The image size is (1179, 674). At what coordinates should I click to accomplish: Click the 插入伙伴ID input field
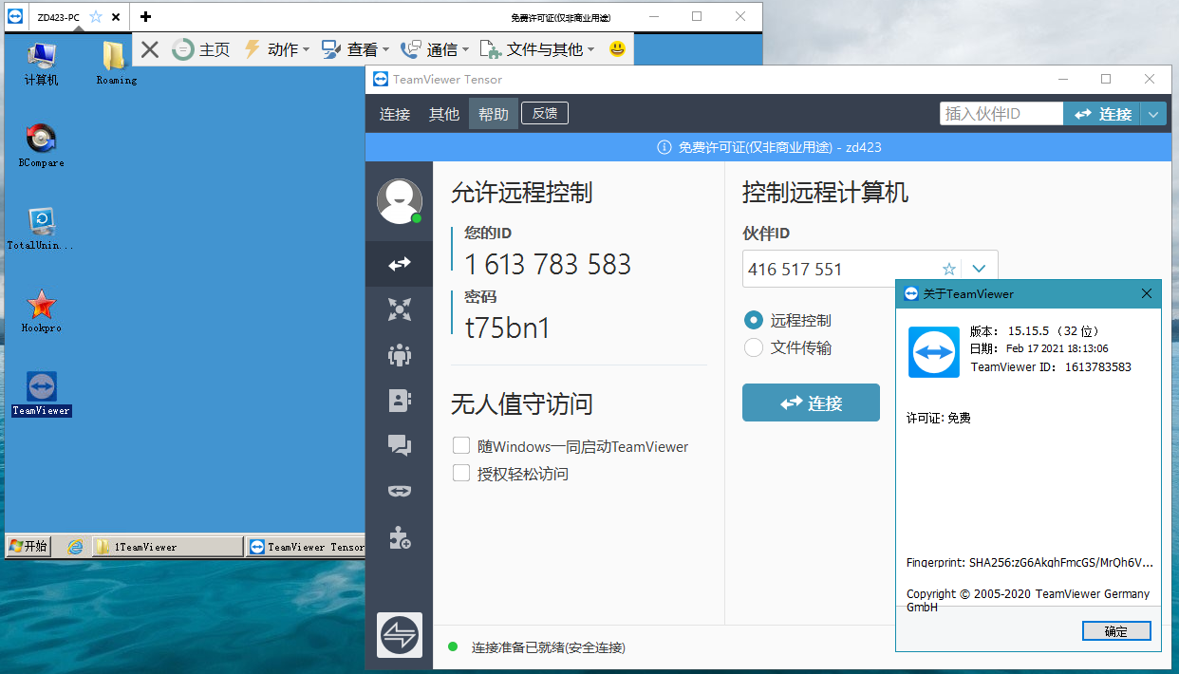tap(1001, 114)
